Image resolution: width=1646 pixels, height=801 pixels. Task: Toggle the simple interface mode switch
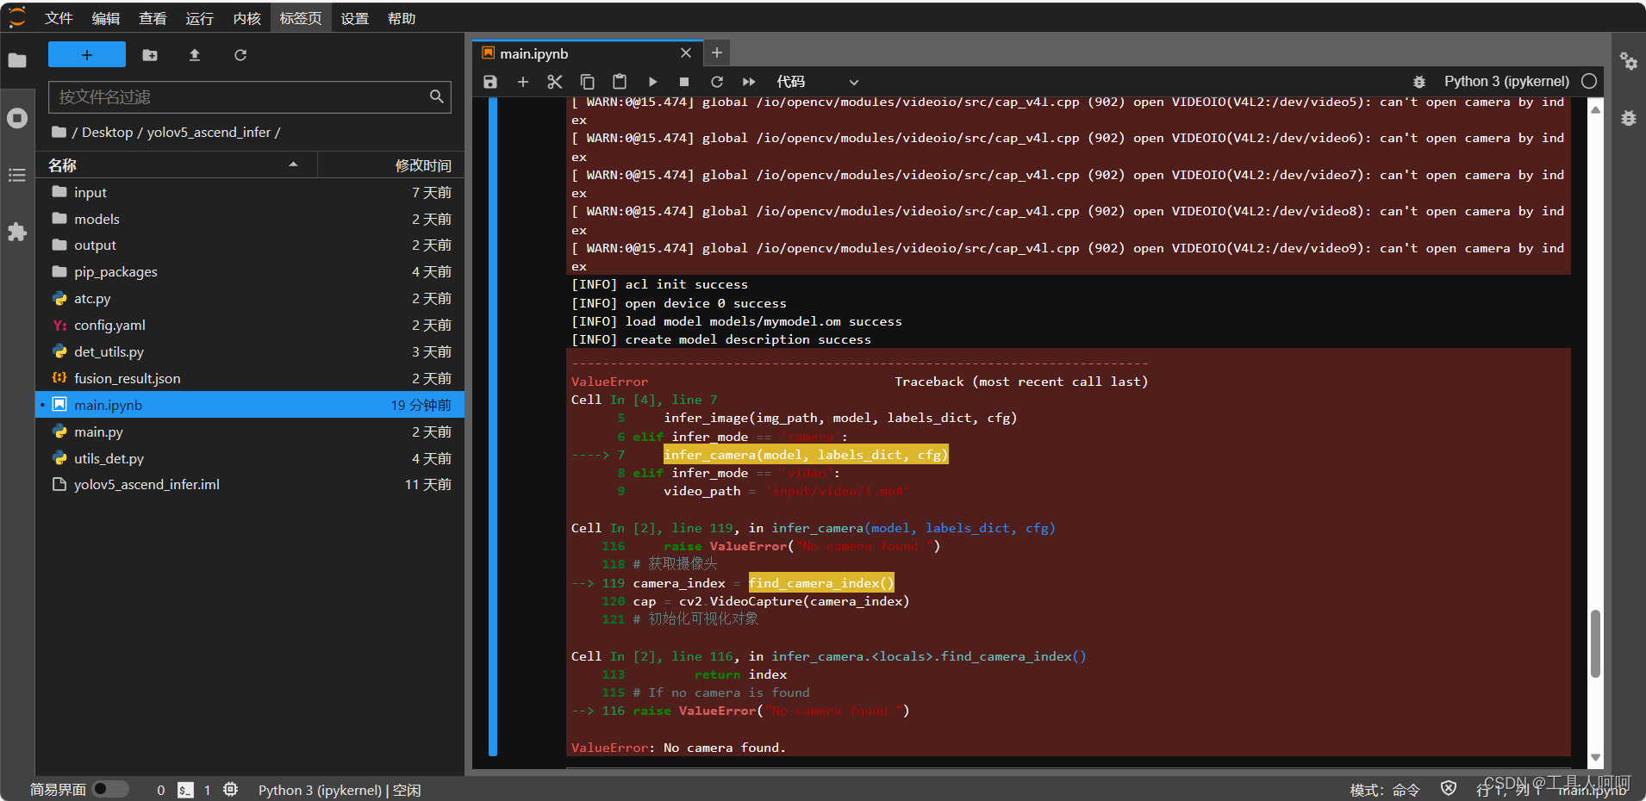tap(110, 789)
